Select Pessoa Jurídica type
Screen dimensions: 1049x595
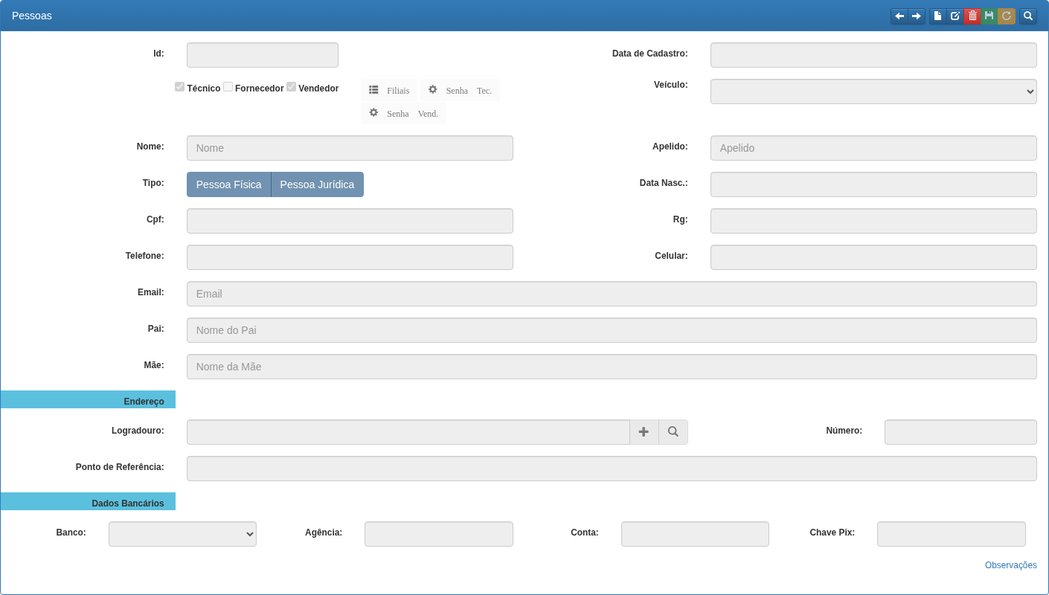coord(318,184)
